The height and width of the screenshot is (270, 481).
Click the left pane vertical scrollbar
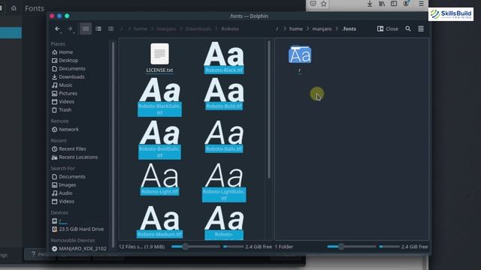tap(269, 109)
